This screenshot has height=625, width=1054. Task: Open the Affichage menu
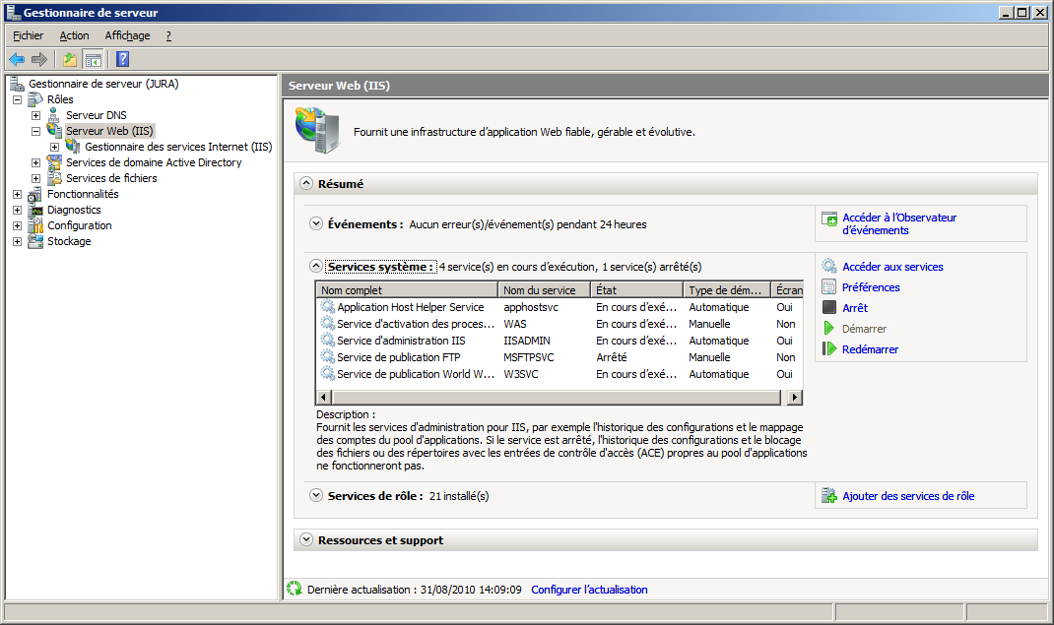coord(127,35)
